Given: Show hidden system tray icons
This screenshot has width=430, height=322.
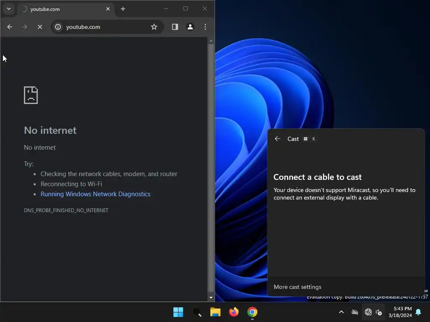Looking at the screenshot, I should pos(341,312).
